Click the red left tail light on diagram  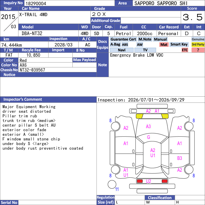click(139, 181)
